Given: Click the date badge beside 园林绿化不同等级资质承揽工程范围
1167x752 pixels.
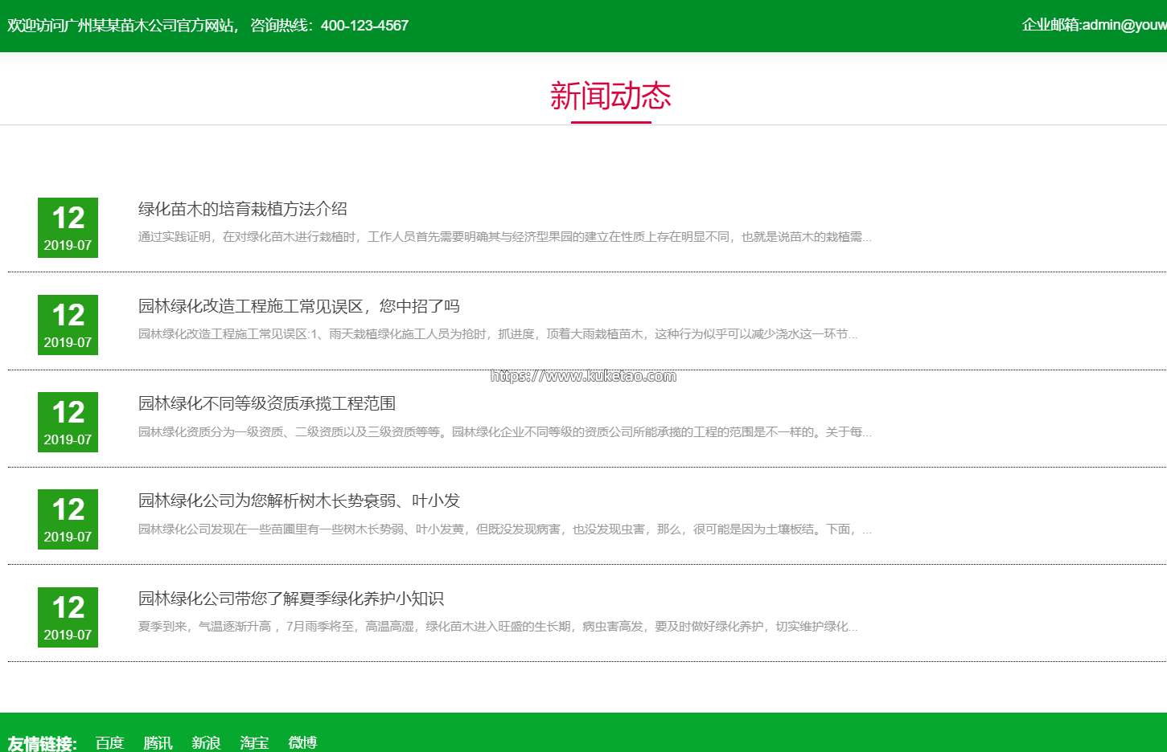Looking at the screenshot, I should click(68, 422).
